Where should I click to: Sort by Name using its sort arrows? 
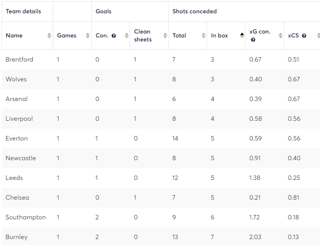click(49, 35)
